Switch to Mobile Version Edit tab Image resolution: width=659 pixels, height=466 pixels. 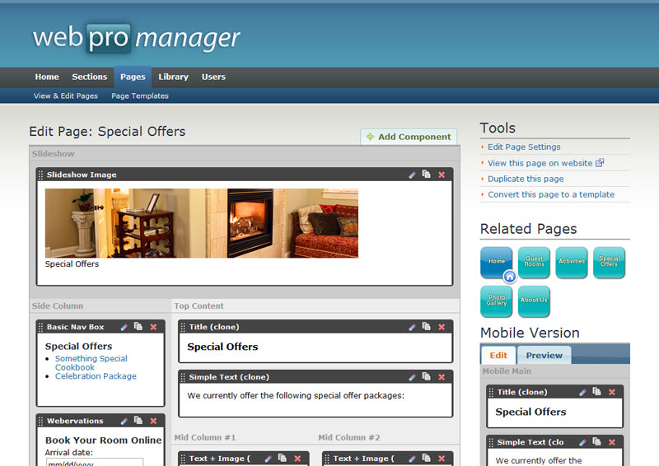click(498, 355)
